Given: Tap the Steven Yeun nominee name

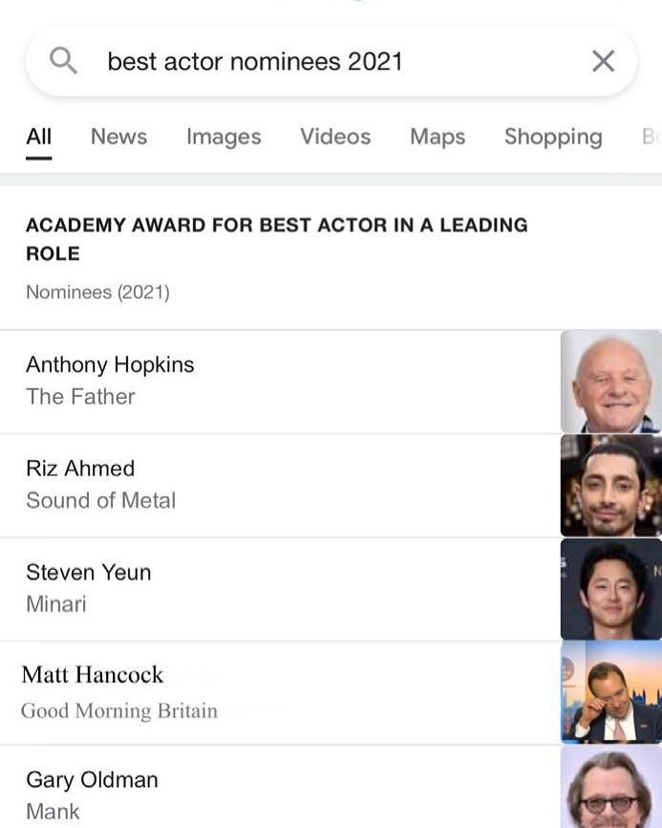Looking at the screenshot, I should (x=88, y=573).
